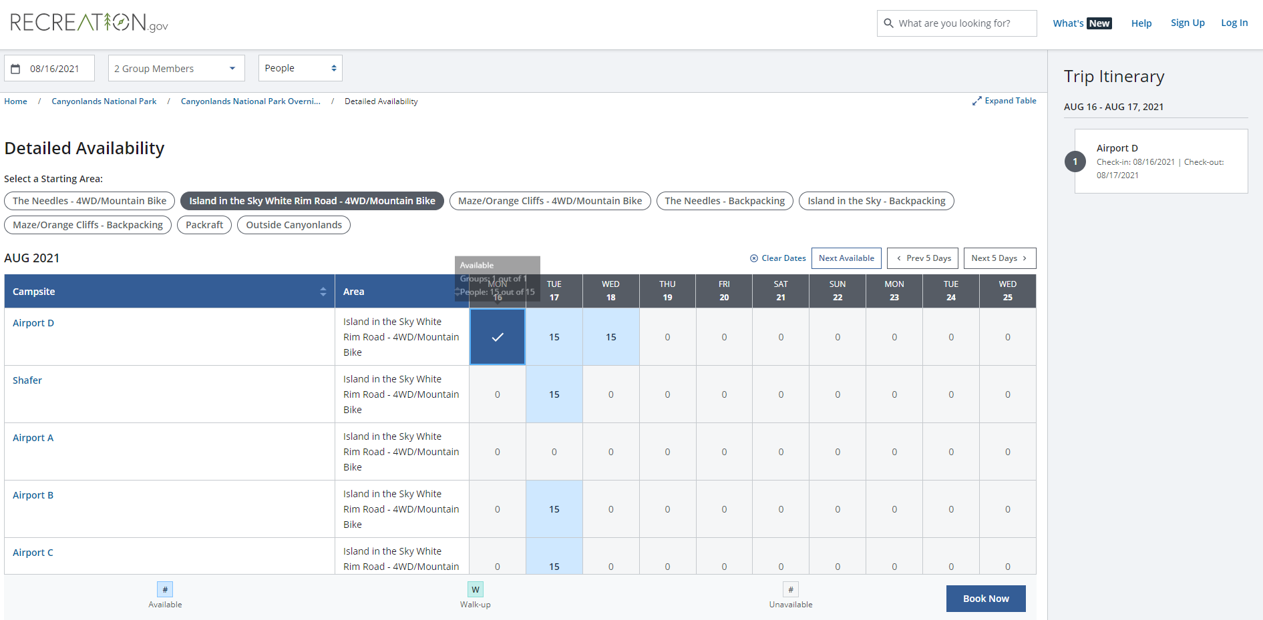Open the Airport B campsite link

coord(33,495)
